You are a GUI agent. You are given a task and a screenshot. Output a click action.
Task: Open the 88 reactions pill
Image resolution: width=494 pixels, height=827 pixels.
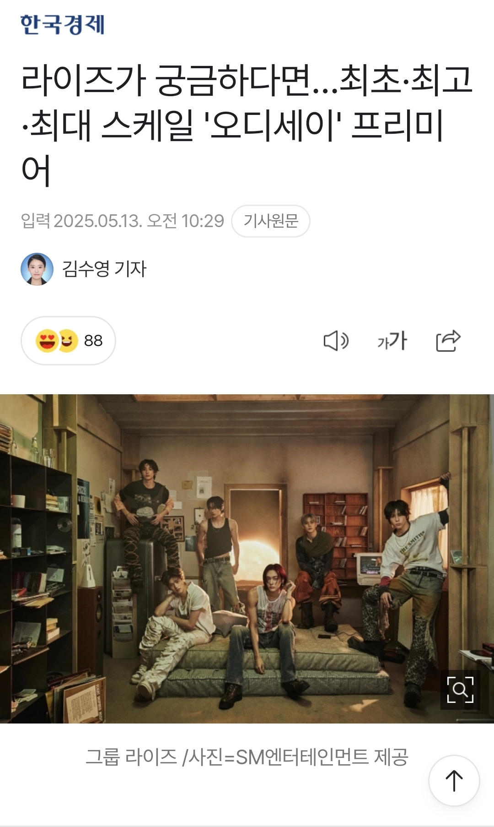click(68, 341)
